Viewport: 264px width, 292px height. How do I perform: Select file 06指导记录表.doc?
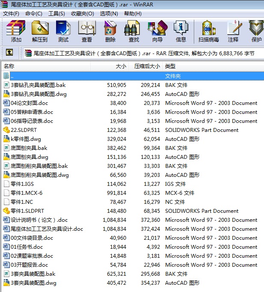(x=32, y=121)
